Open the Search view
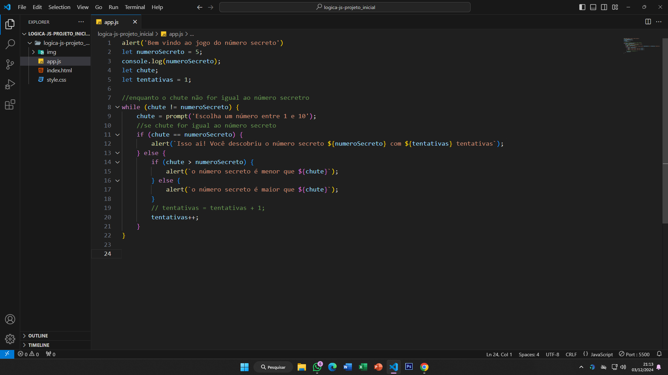Screen dimensions: 668x375 [10, 44]
